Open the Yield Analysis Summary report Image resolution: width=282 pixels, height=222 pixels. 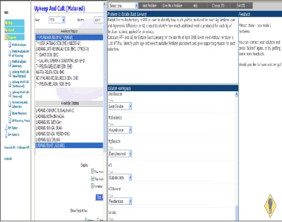(19, 64)
